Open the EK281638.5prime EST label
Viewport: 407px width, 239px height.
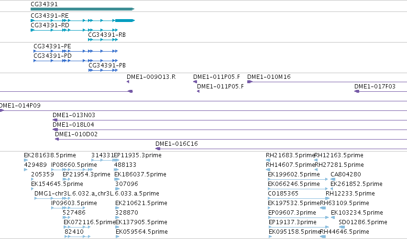point(50,155)
